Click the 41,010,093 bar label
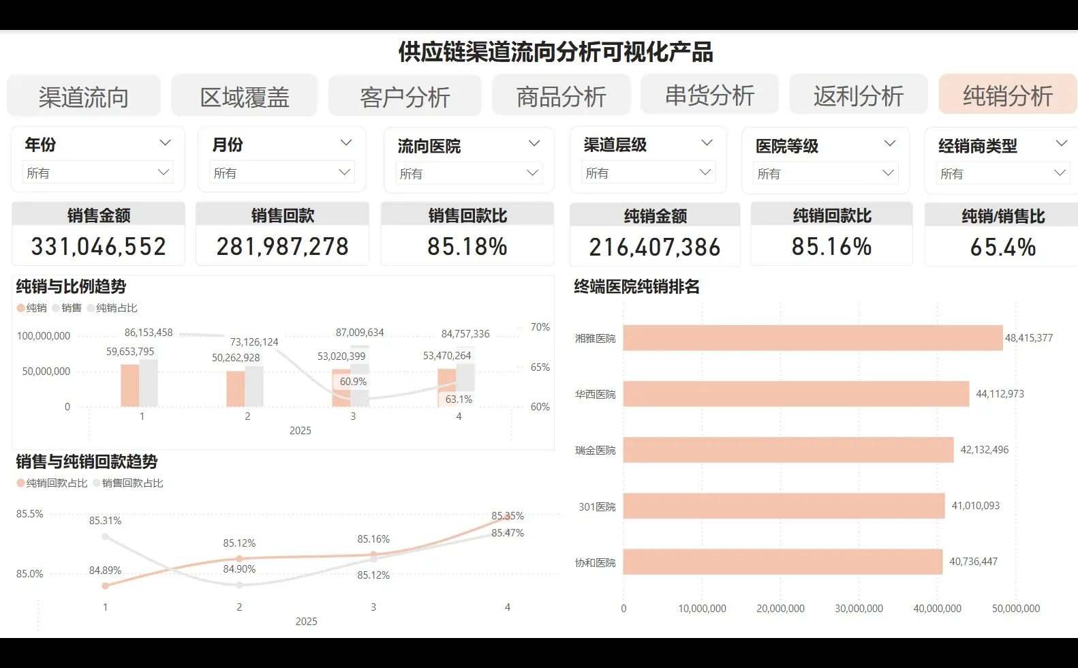 pos(976,506)
